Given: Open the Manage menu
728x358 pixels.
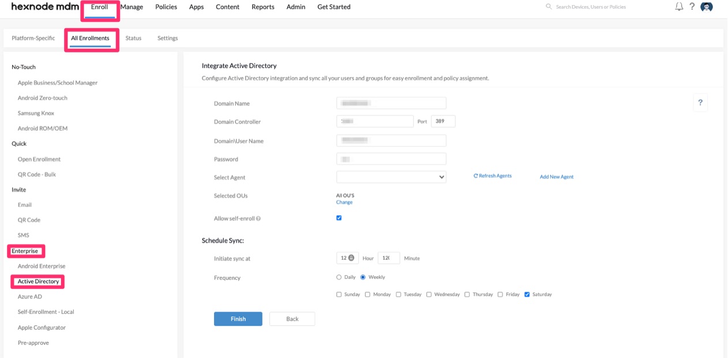Looking at the screenshot, I should (132, 7).
